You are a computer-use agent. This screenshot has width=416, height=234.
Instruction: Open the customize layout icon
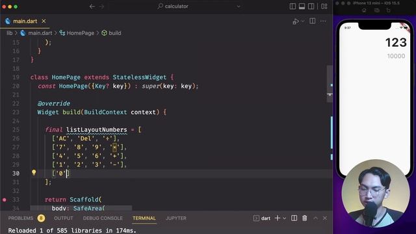pos(324,6)
